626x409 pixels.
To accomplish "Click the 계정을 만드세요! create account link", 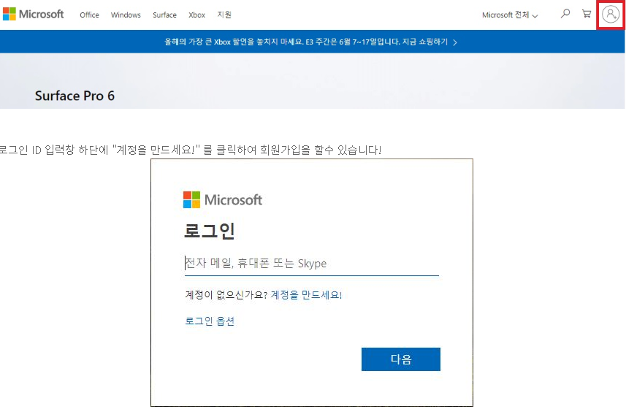I will tap(306, 295).
